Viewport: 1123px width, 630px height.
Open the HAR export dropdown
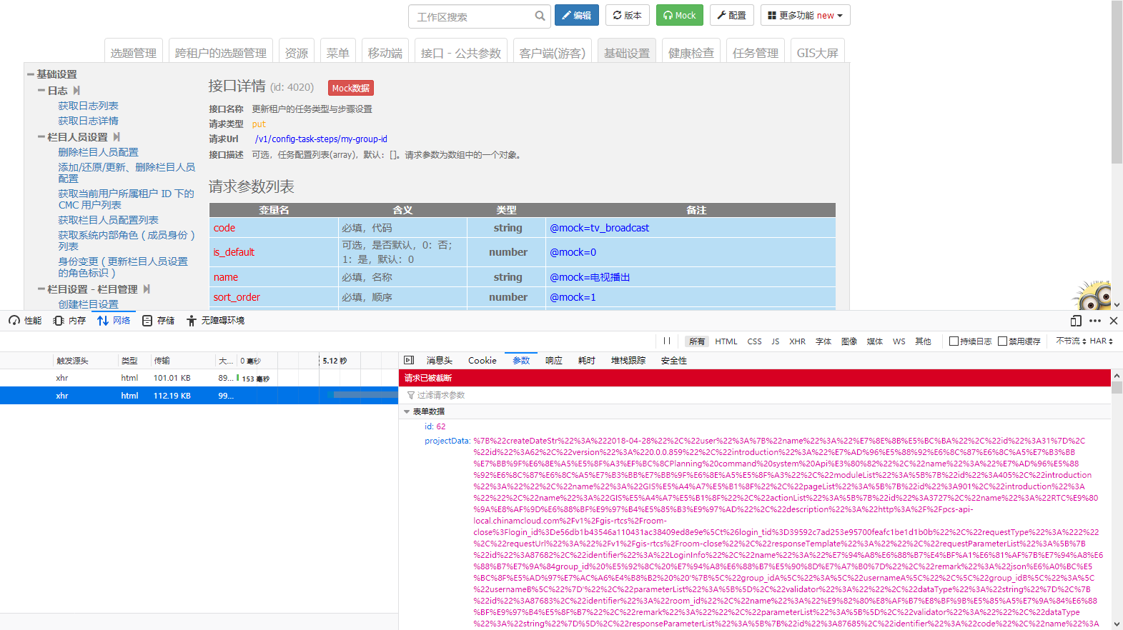(1102, 341)
